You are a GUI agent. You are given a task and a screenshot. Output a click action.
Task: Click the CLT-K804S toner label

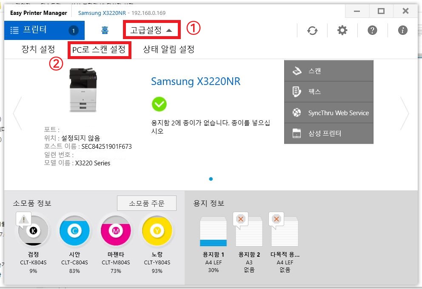click(x=33, y=262)
